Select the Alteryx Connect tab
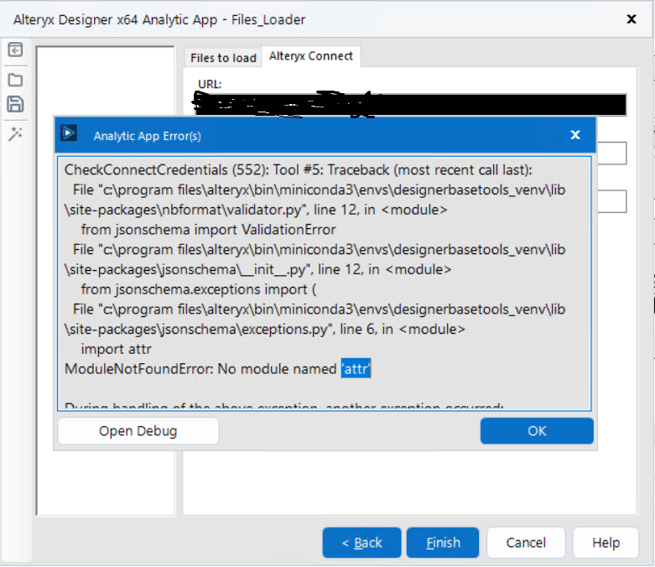This screenshot has height=567, width=655. tap(311, 56)
